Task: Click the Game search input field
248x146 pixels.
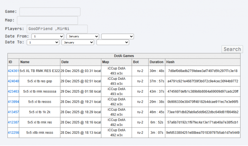Action: coord(50,12)
